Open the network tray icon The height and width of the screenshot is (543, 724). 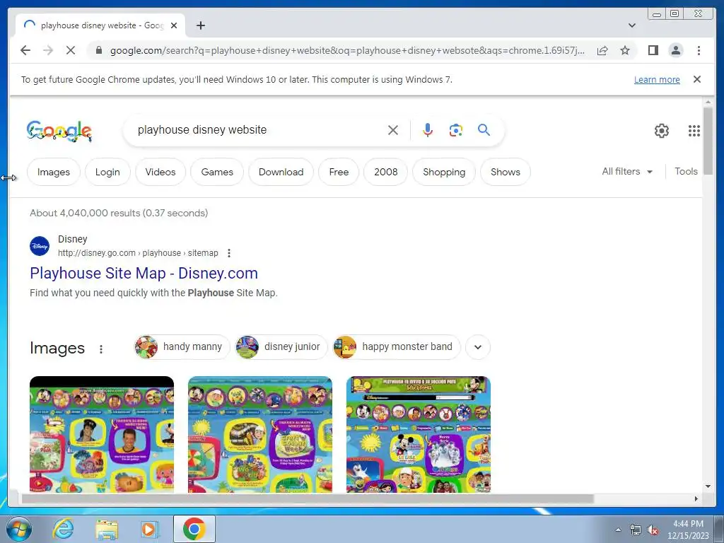pos(636,530)
